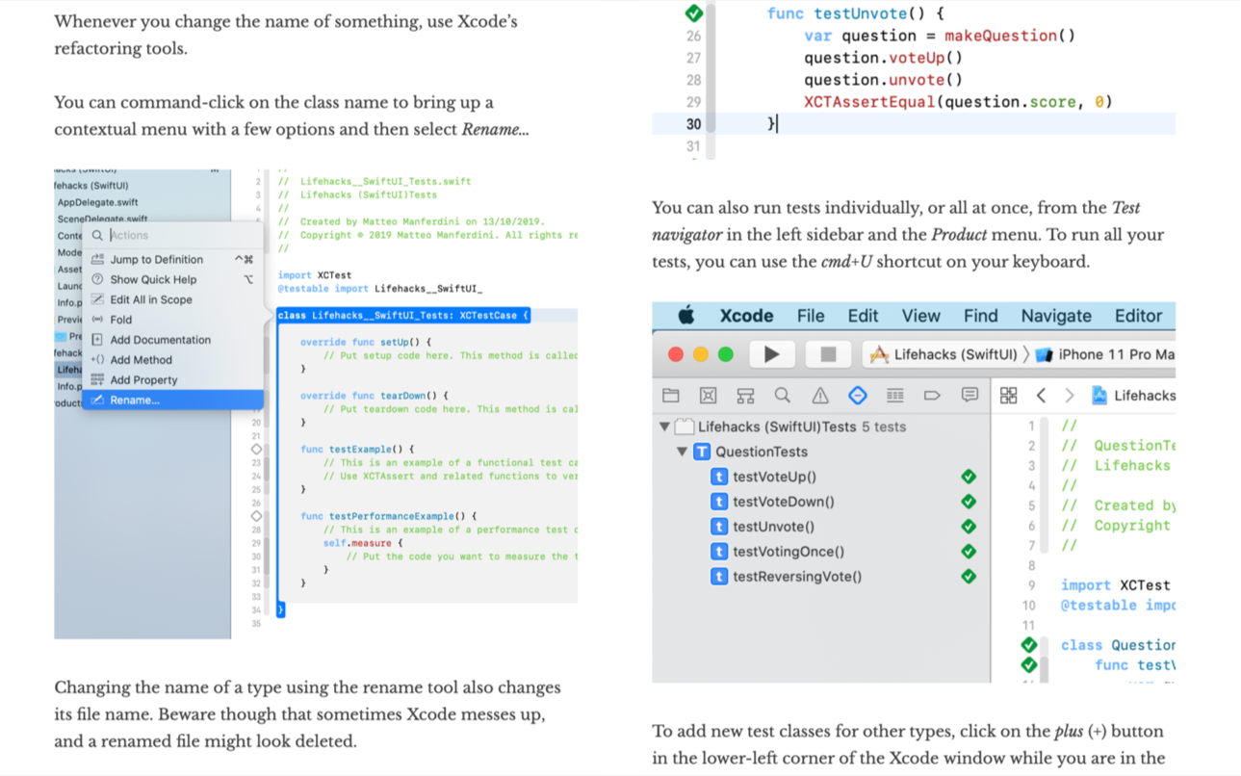Image resolution: width=1241 pixels, height=776 pixels.
Task: Open the View menu
Action: coord(920,316)
